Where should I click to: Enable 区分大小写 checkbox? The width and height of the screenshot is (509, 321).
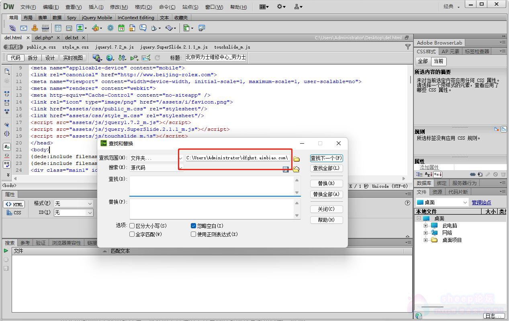coord(132,226)
